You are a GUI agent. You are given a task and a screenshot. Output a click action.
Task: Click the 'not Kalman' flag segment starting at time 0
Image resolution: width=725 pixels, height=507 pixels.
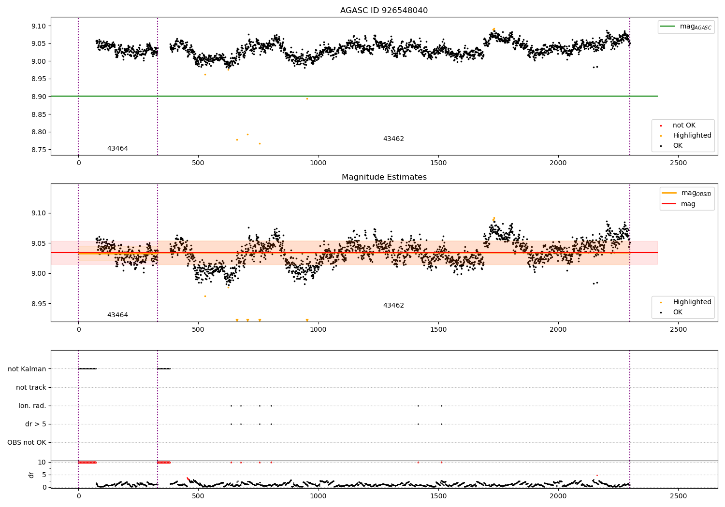pyautogui.click(x=87, y=369)
